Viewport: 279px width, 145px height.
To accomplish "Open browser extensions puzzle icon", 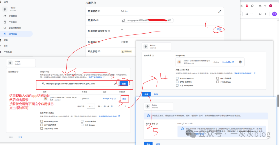I will tap(252, 6).
